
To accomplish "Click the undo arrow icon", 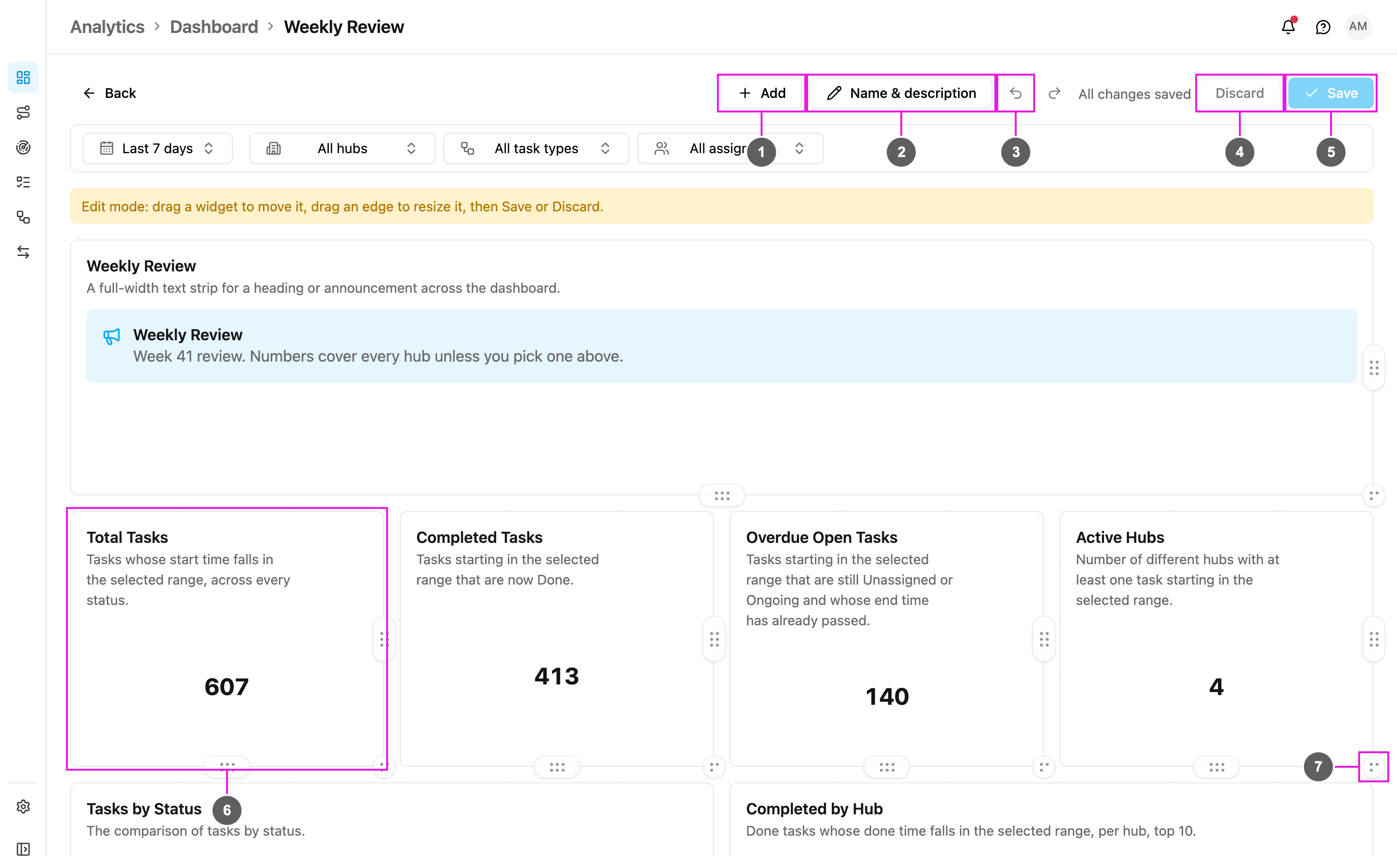I will 1015,93.
